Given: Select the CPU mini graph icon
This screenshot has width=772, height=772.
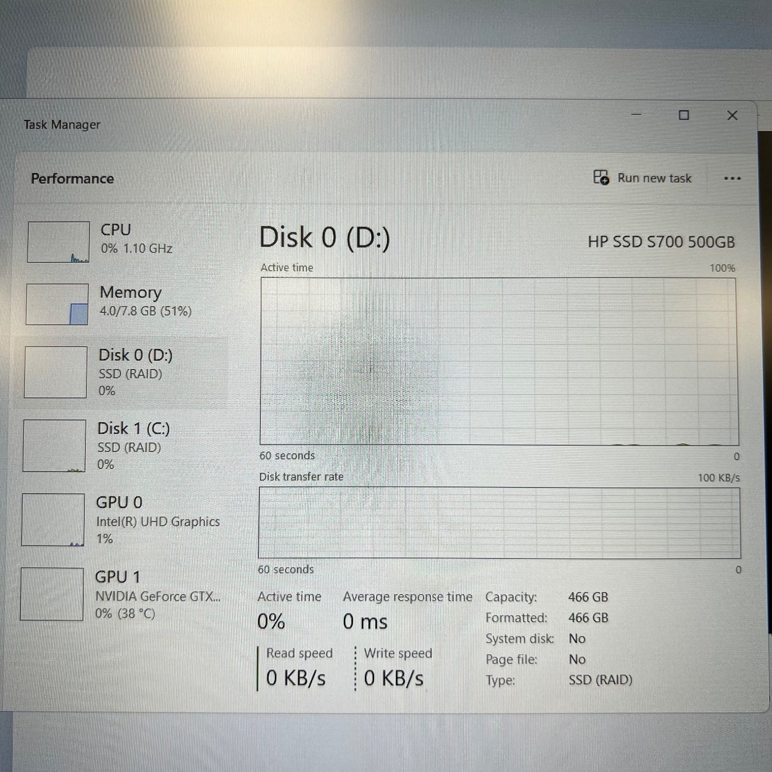Looking at the screenshot, I should coord(58,242).
